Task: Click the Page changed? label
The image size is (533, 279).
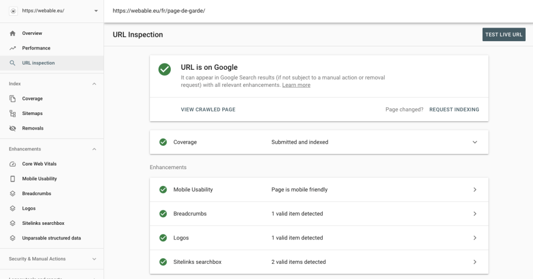Action: tap(404, 109)
